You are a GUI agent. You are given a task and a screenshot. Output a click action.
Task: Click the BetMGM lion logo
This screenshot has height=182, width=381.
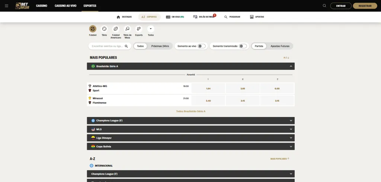[22, 6]
